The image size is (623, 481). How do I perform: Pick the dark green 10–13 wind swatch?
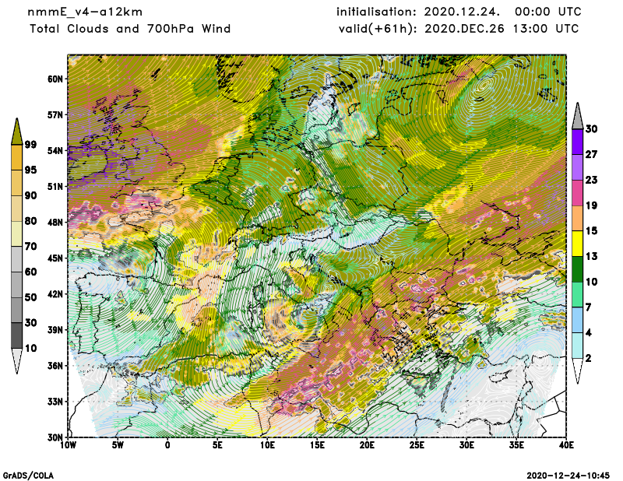[577, 269]
